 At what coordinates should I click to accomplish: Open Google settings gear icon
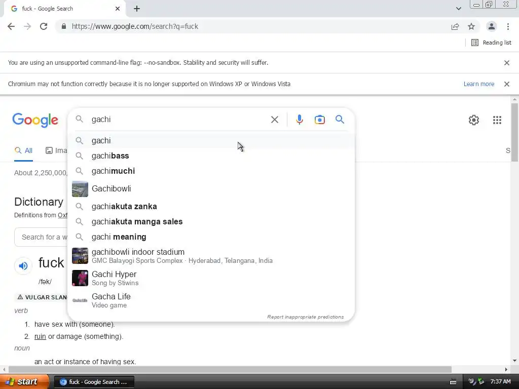474,120
